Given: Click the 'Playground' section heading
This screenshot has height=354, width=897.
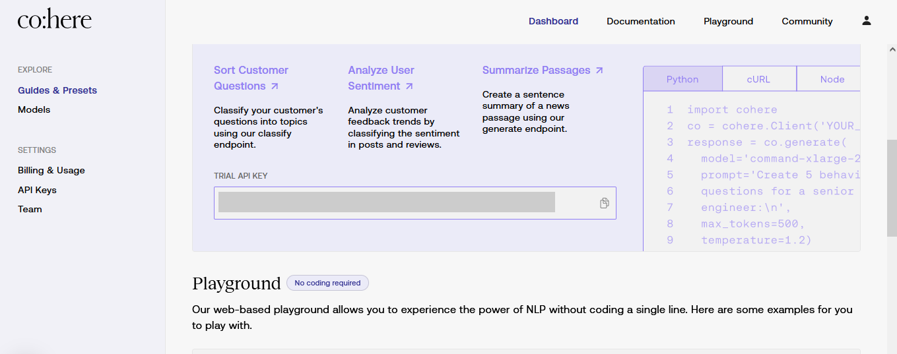Looking at the screenshot, I should point(236,283).
